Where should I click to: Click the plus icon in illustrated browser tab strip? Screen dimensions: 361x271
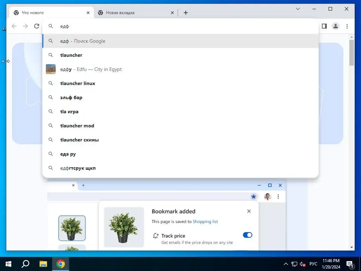(83, 185)
